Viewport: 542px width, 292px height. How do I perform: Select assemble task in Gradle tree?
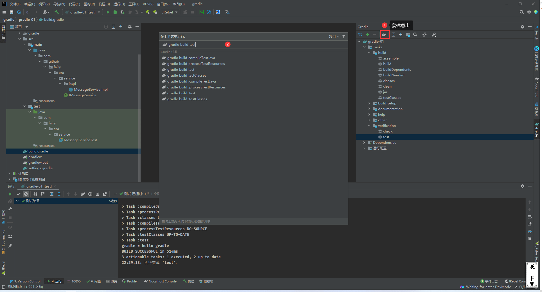click(391, 58)
